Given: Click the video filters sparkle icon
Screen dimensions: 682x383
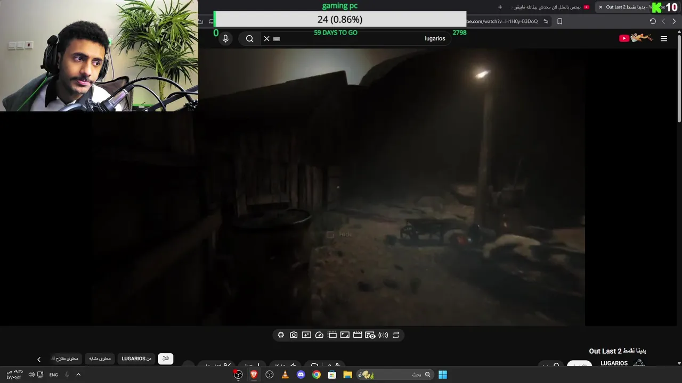Looking at the screenshot, I should point(306,335).
